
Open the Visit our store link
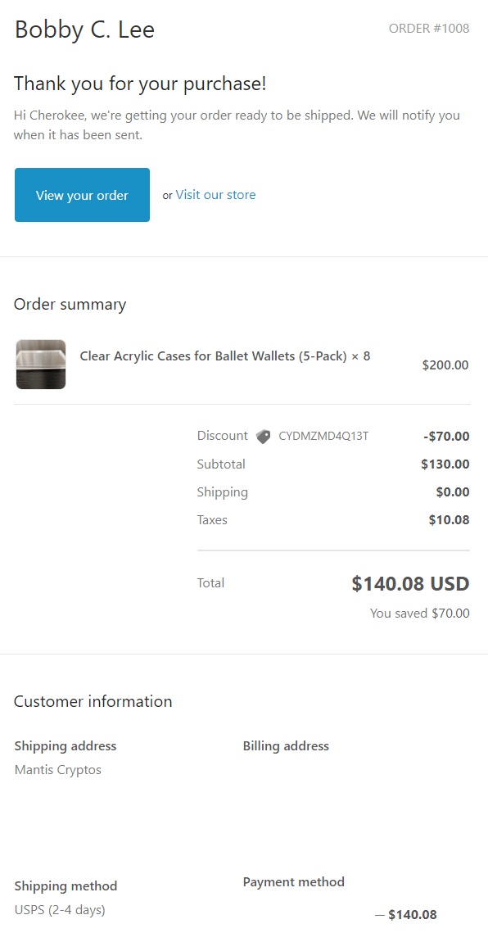(x=215, y=195)
